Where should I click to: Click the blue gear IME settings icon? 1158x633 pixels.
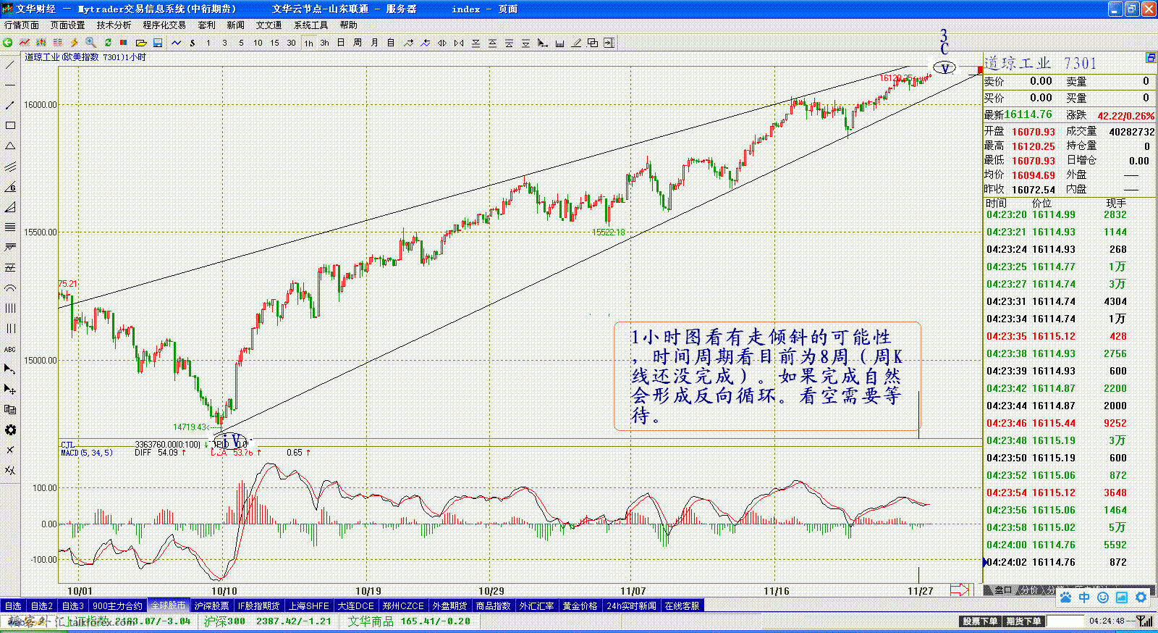(1141, 598)
